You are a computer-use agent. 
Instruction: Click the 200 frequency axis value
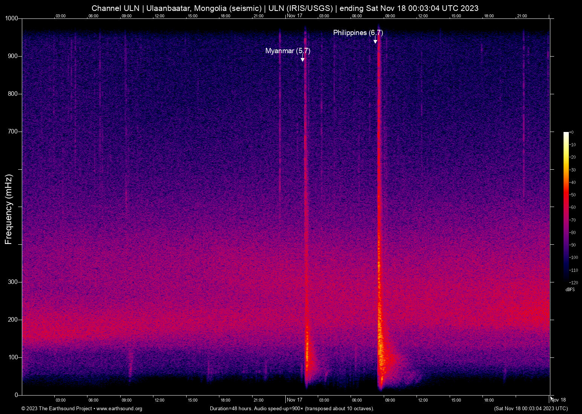pyautogui.click(x=13, y=320)
